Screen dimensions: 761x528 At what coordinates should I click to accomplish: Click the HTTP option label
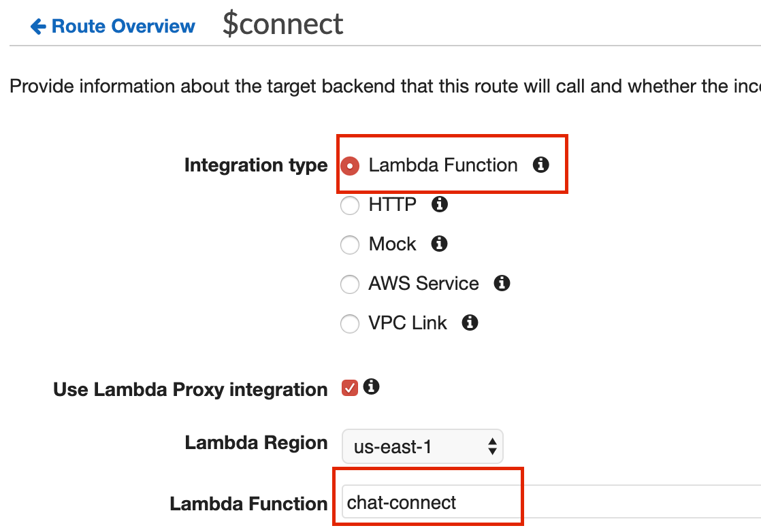point(393,205)
